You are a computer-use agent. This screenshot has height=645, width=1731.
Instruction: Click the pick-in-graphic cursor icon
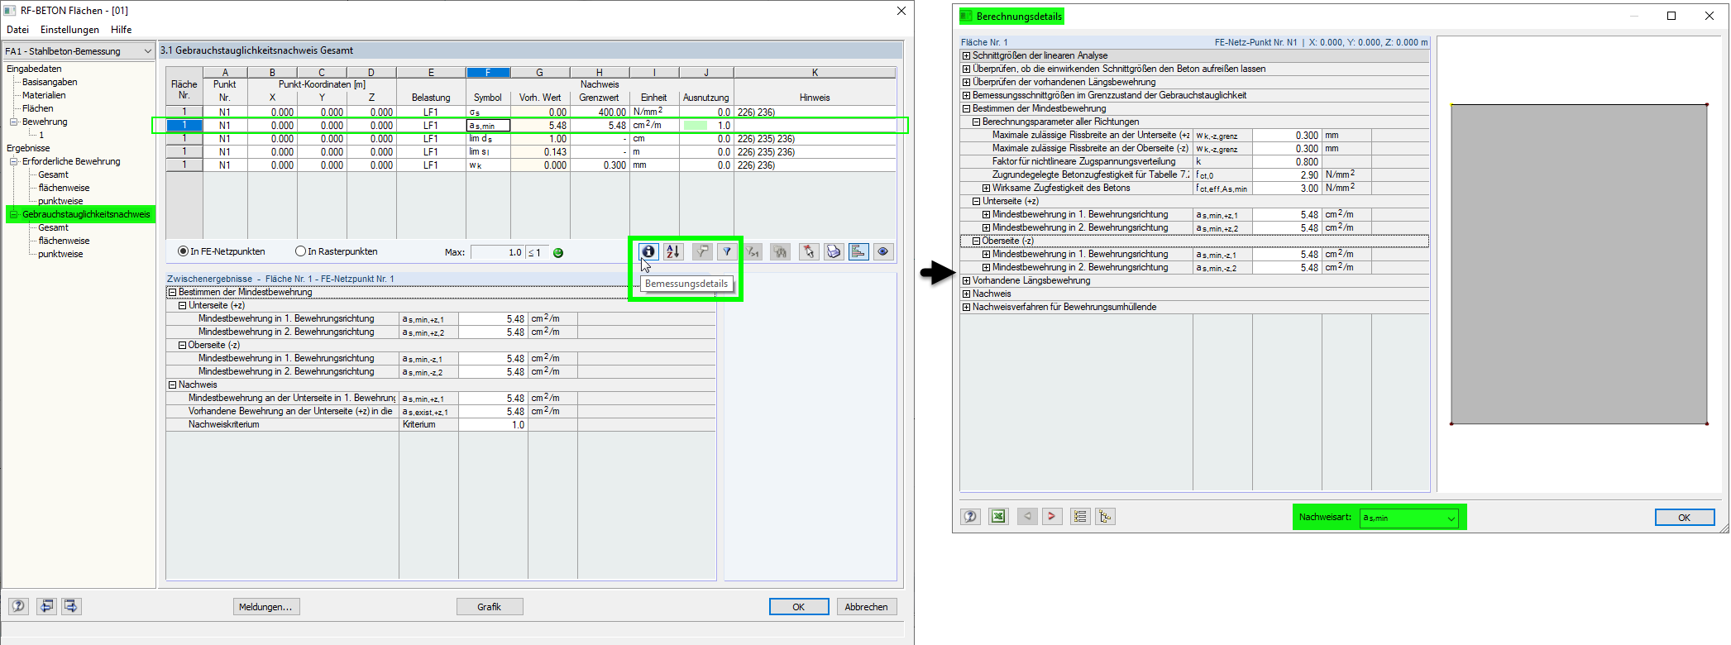point(808,251)
